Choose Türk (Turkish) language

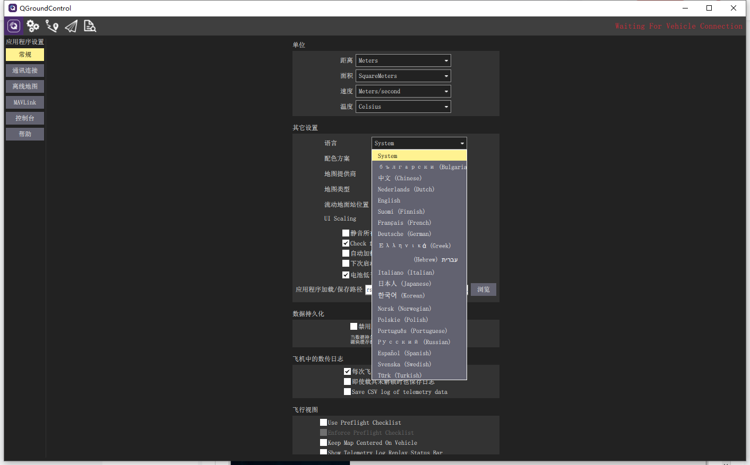click(419, 375)
